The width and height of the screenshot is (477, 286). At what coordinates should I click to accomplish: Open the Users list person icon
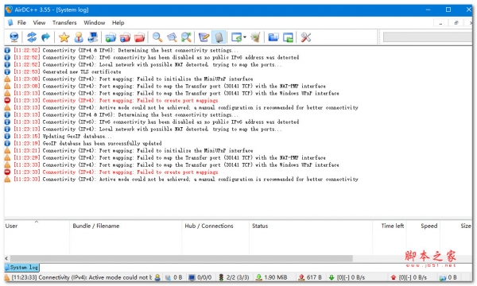(x=79, y=37)
